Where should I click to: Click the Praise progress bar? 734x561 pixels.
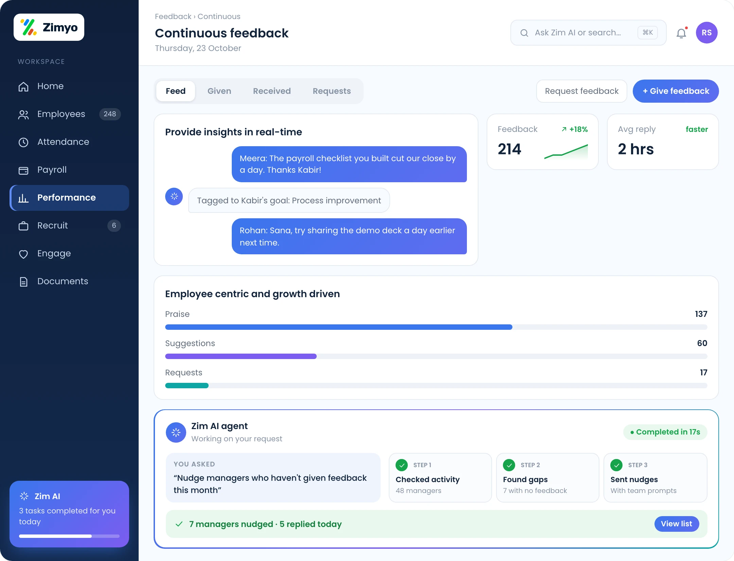(436, 327)
